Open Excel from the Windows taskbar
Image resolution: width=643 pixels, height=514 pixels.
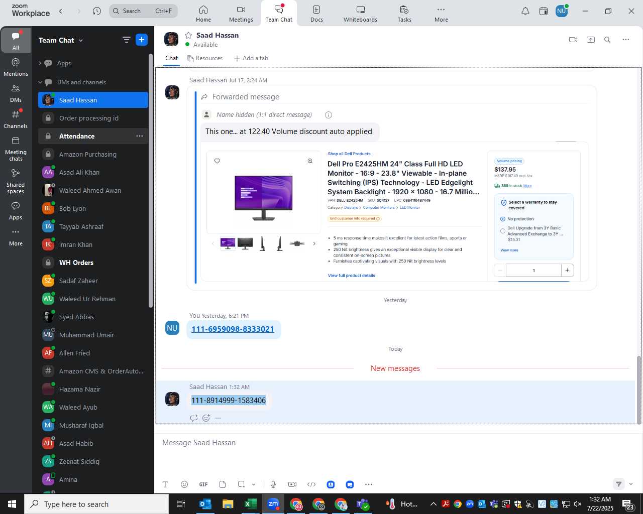250,504
